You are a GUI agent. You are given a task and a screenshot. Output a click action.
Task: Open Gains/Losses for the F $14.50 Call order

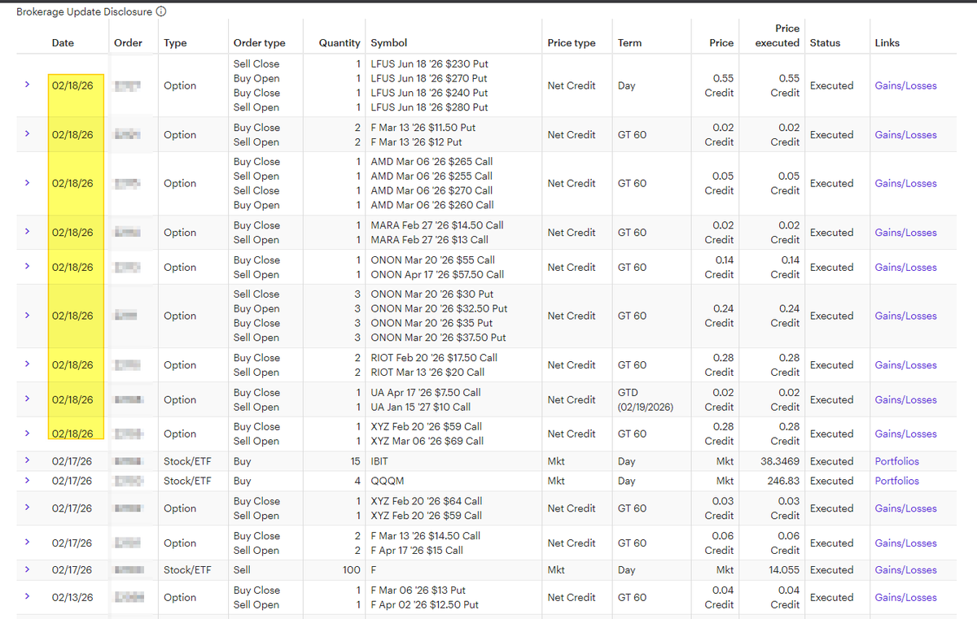(x=905, y=543)
